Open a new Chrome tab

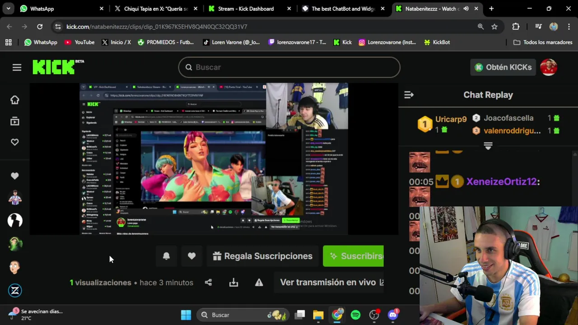click(x=491, y=9)
